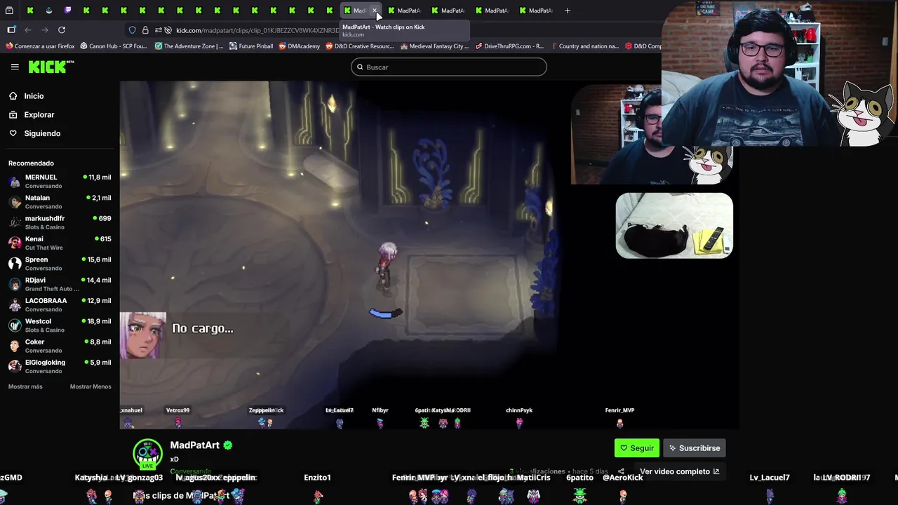Image resolution: width=898 pixels, height=505 pixels.
Task: Click the share clip icon
Action: tap(621, 472)
